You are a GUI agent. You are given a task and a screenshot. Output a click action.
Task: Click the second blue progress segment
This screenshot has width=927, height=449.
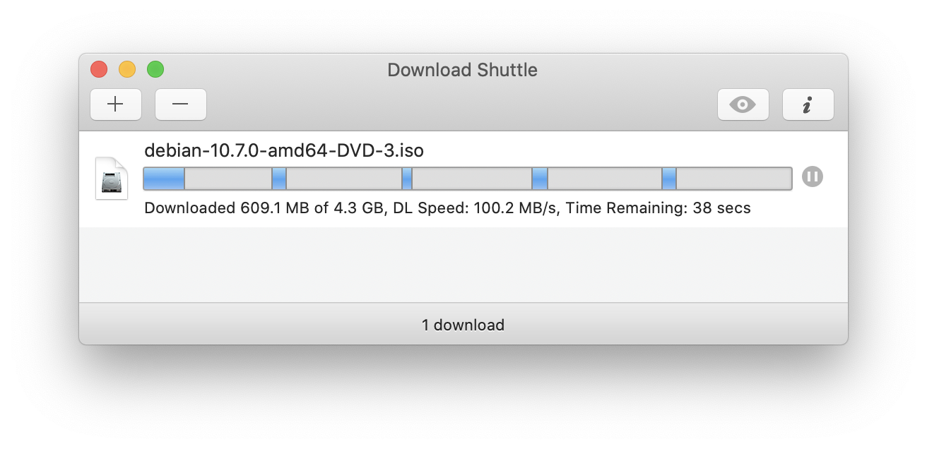pyautogui.click(x=279, y=179)
